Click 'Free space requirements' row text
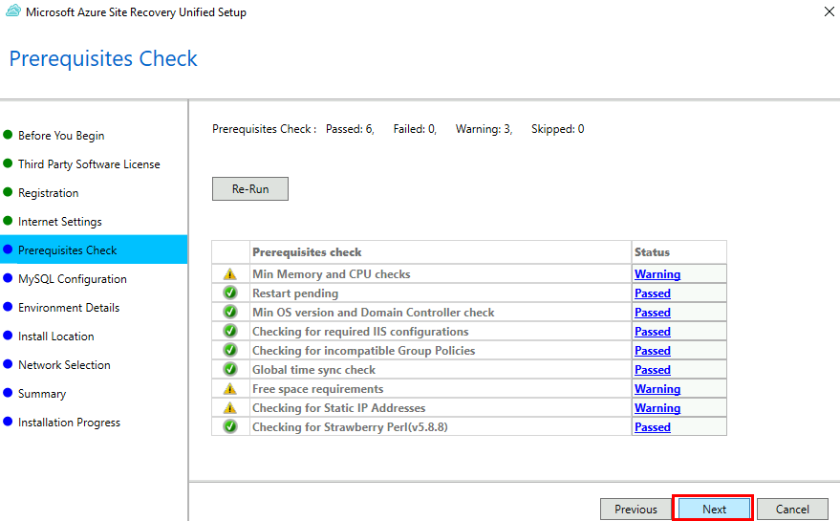This screenshot has height=521, width=840. 317,389
